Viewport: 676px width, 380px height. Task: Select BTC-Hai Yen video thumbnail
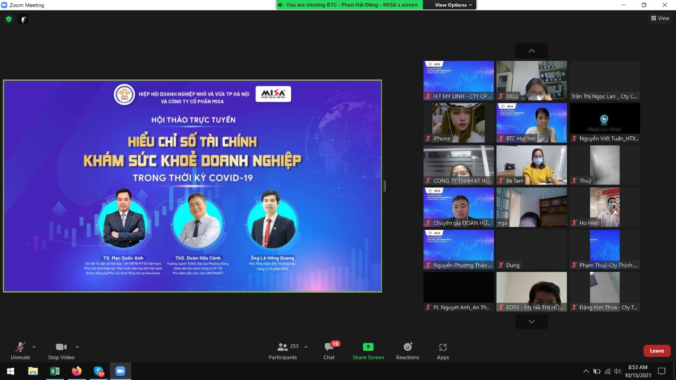(x=532, y=123)
